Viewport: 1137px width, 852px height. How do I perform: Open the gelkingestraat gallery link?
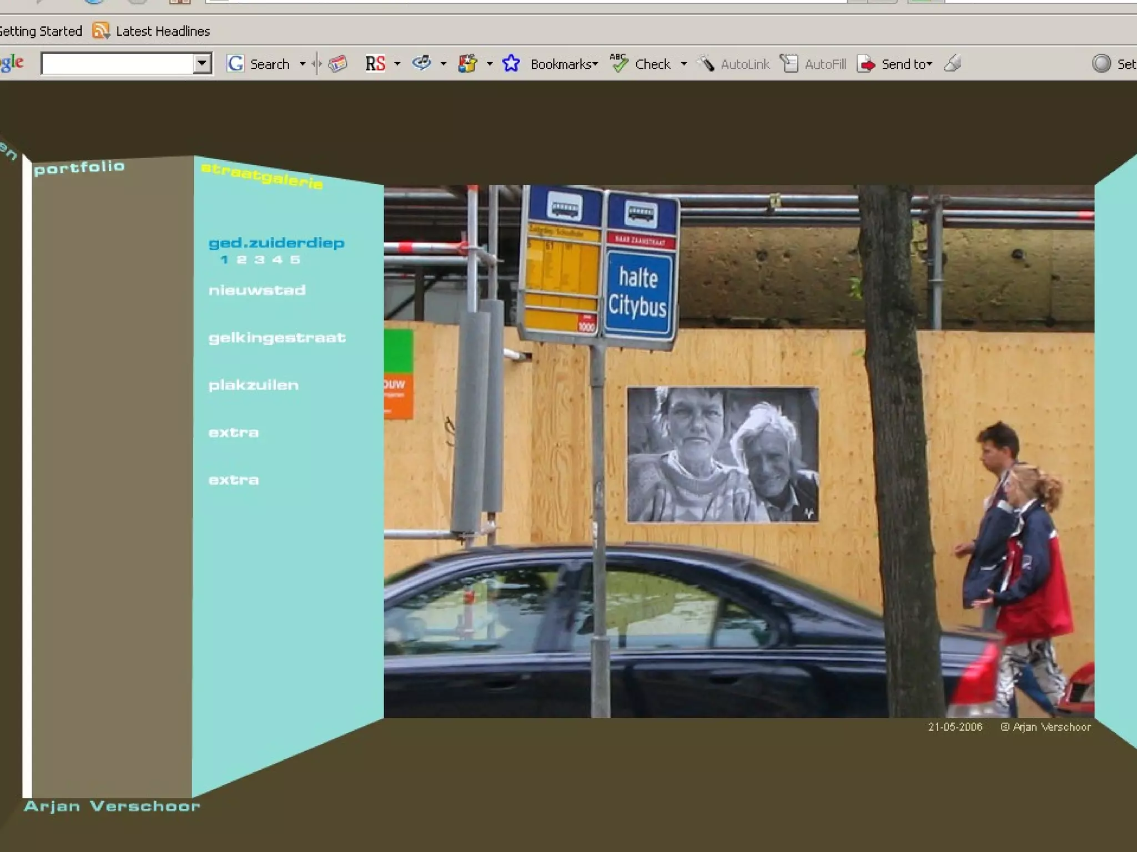277,338
